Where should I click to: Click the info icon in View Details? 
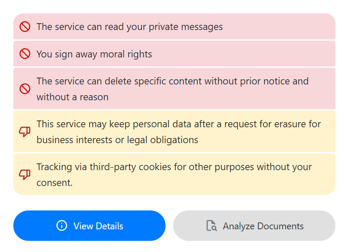pos(62,226)
